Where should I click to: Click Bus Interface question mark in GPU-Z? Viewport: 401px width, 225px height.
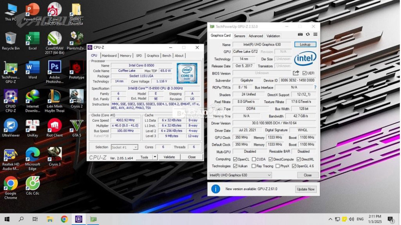coord(315,87)
